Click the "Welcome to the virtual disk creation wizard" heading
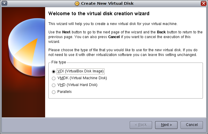Image resolution: width=208 pixels, height=134 pixels. coord(99,14)
